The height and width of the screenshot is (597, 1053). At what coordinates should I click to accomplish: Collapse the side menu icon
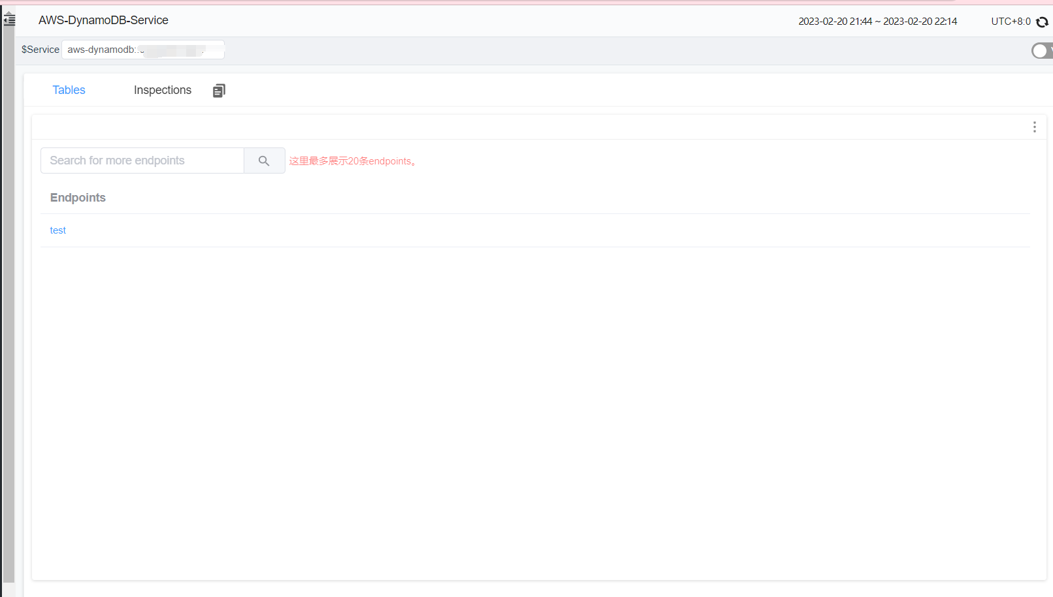pyautogui.click(x=9, y=20)
